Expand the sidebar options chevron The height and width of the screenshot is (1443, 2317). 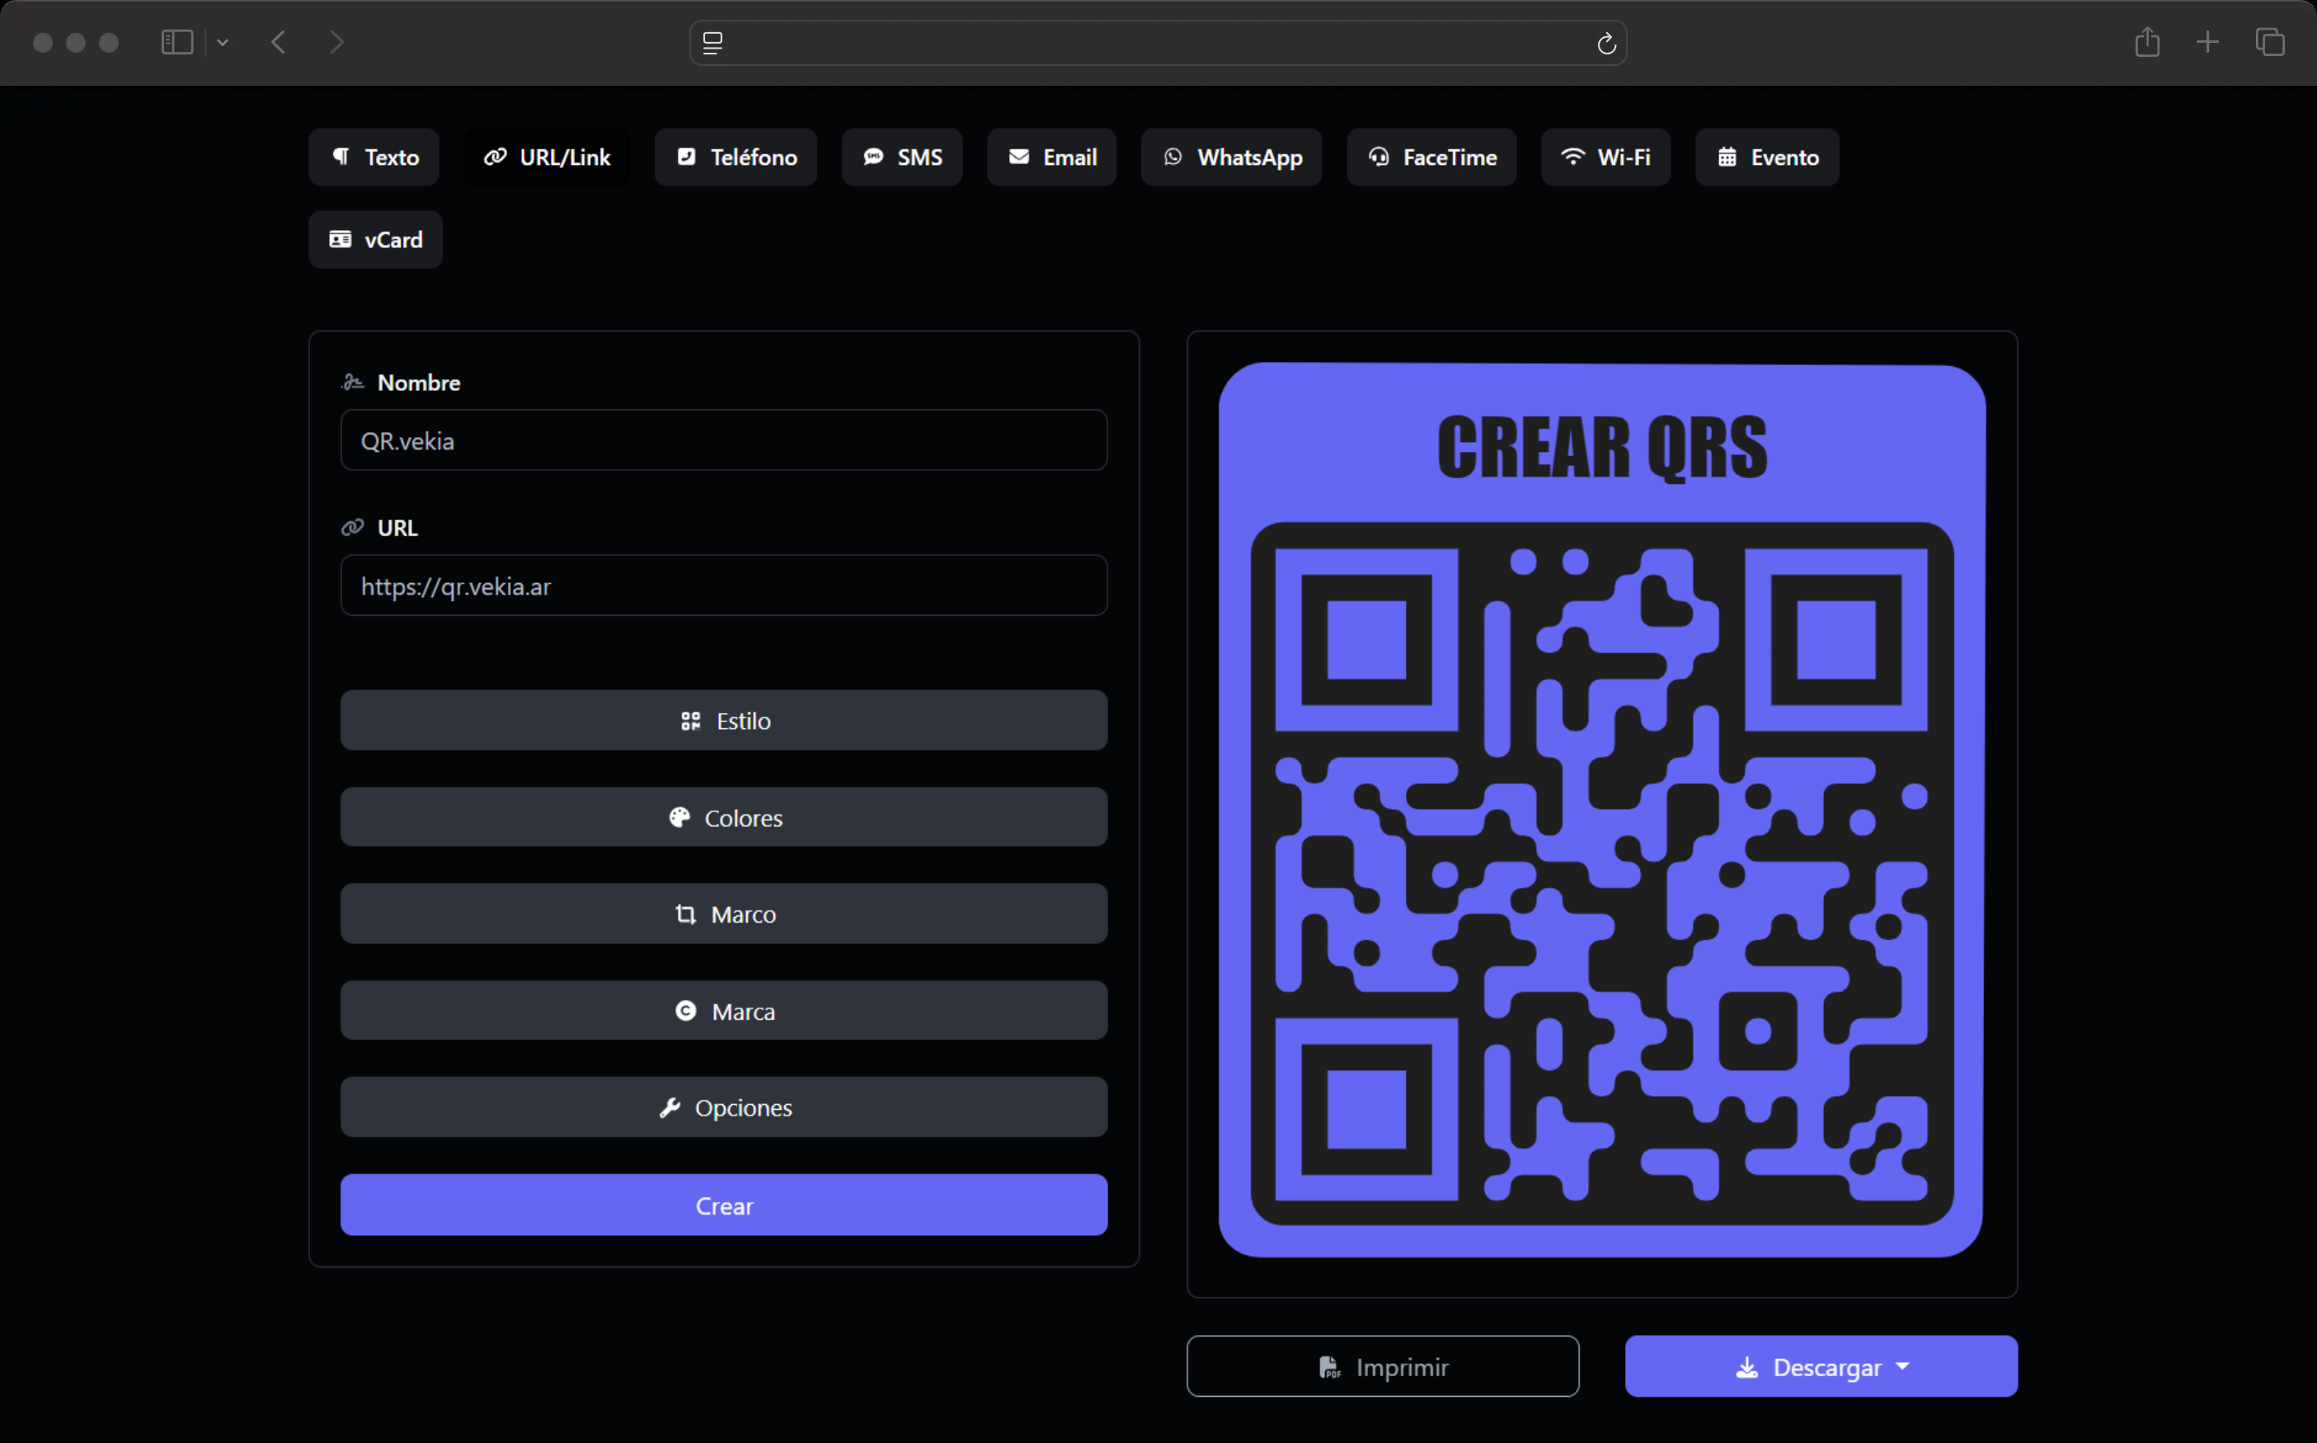pos(223,42)
